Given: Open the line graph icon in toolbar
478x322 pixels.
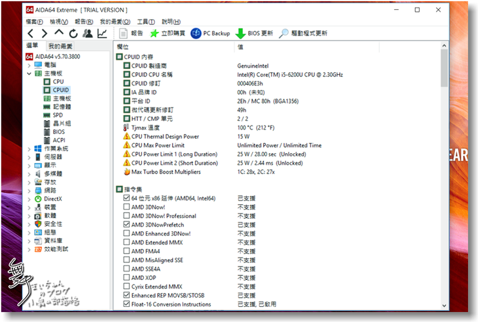Looking at the screenshot, I should pos(102,34).
